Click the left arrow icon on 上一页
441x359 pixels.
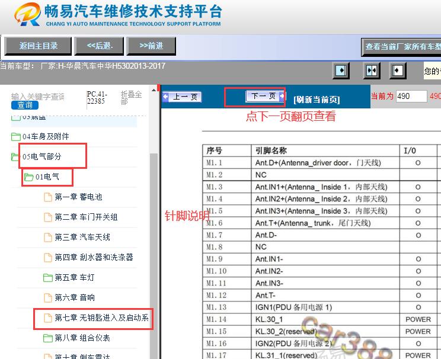click(x=166, y=97)
